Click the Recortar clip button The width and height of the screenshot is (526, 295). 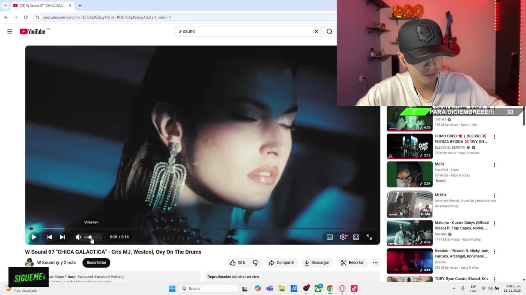click(x=352, y=263)
